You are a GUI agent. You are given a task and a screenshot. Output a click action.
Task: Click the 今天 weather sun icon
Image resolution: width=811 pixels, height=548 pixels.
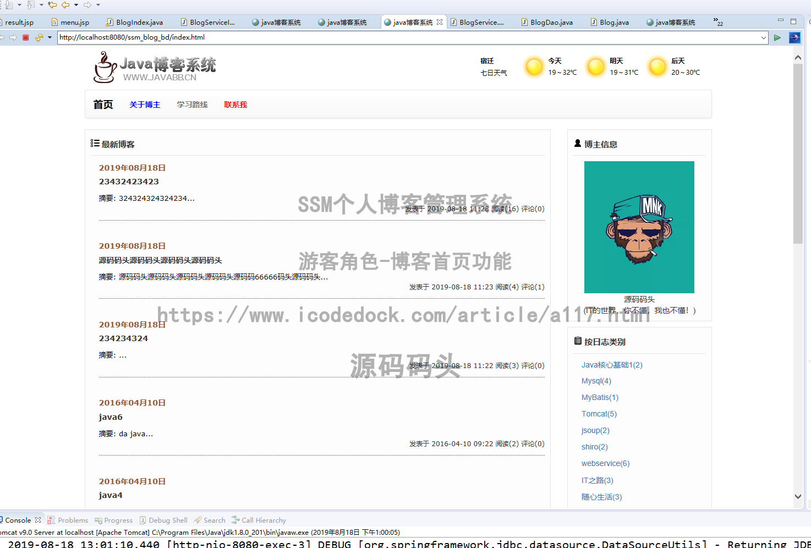click(533, 67)
